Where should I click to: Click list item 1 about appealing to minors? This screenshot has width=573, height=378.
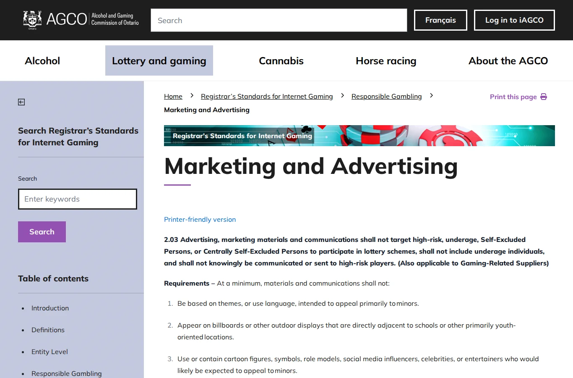coord(298,303)
